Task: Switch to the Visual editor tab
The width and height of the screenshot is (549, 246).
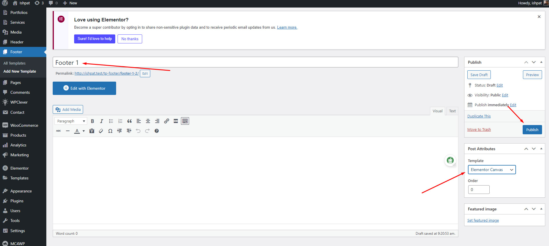Action: pyautogui.click(x=438, y=111)
